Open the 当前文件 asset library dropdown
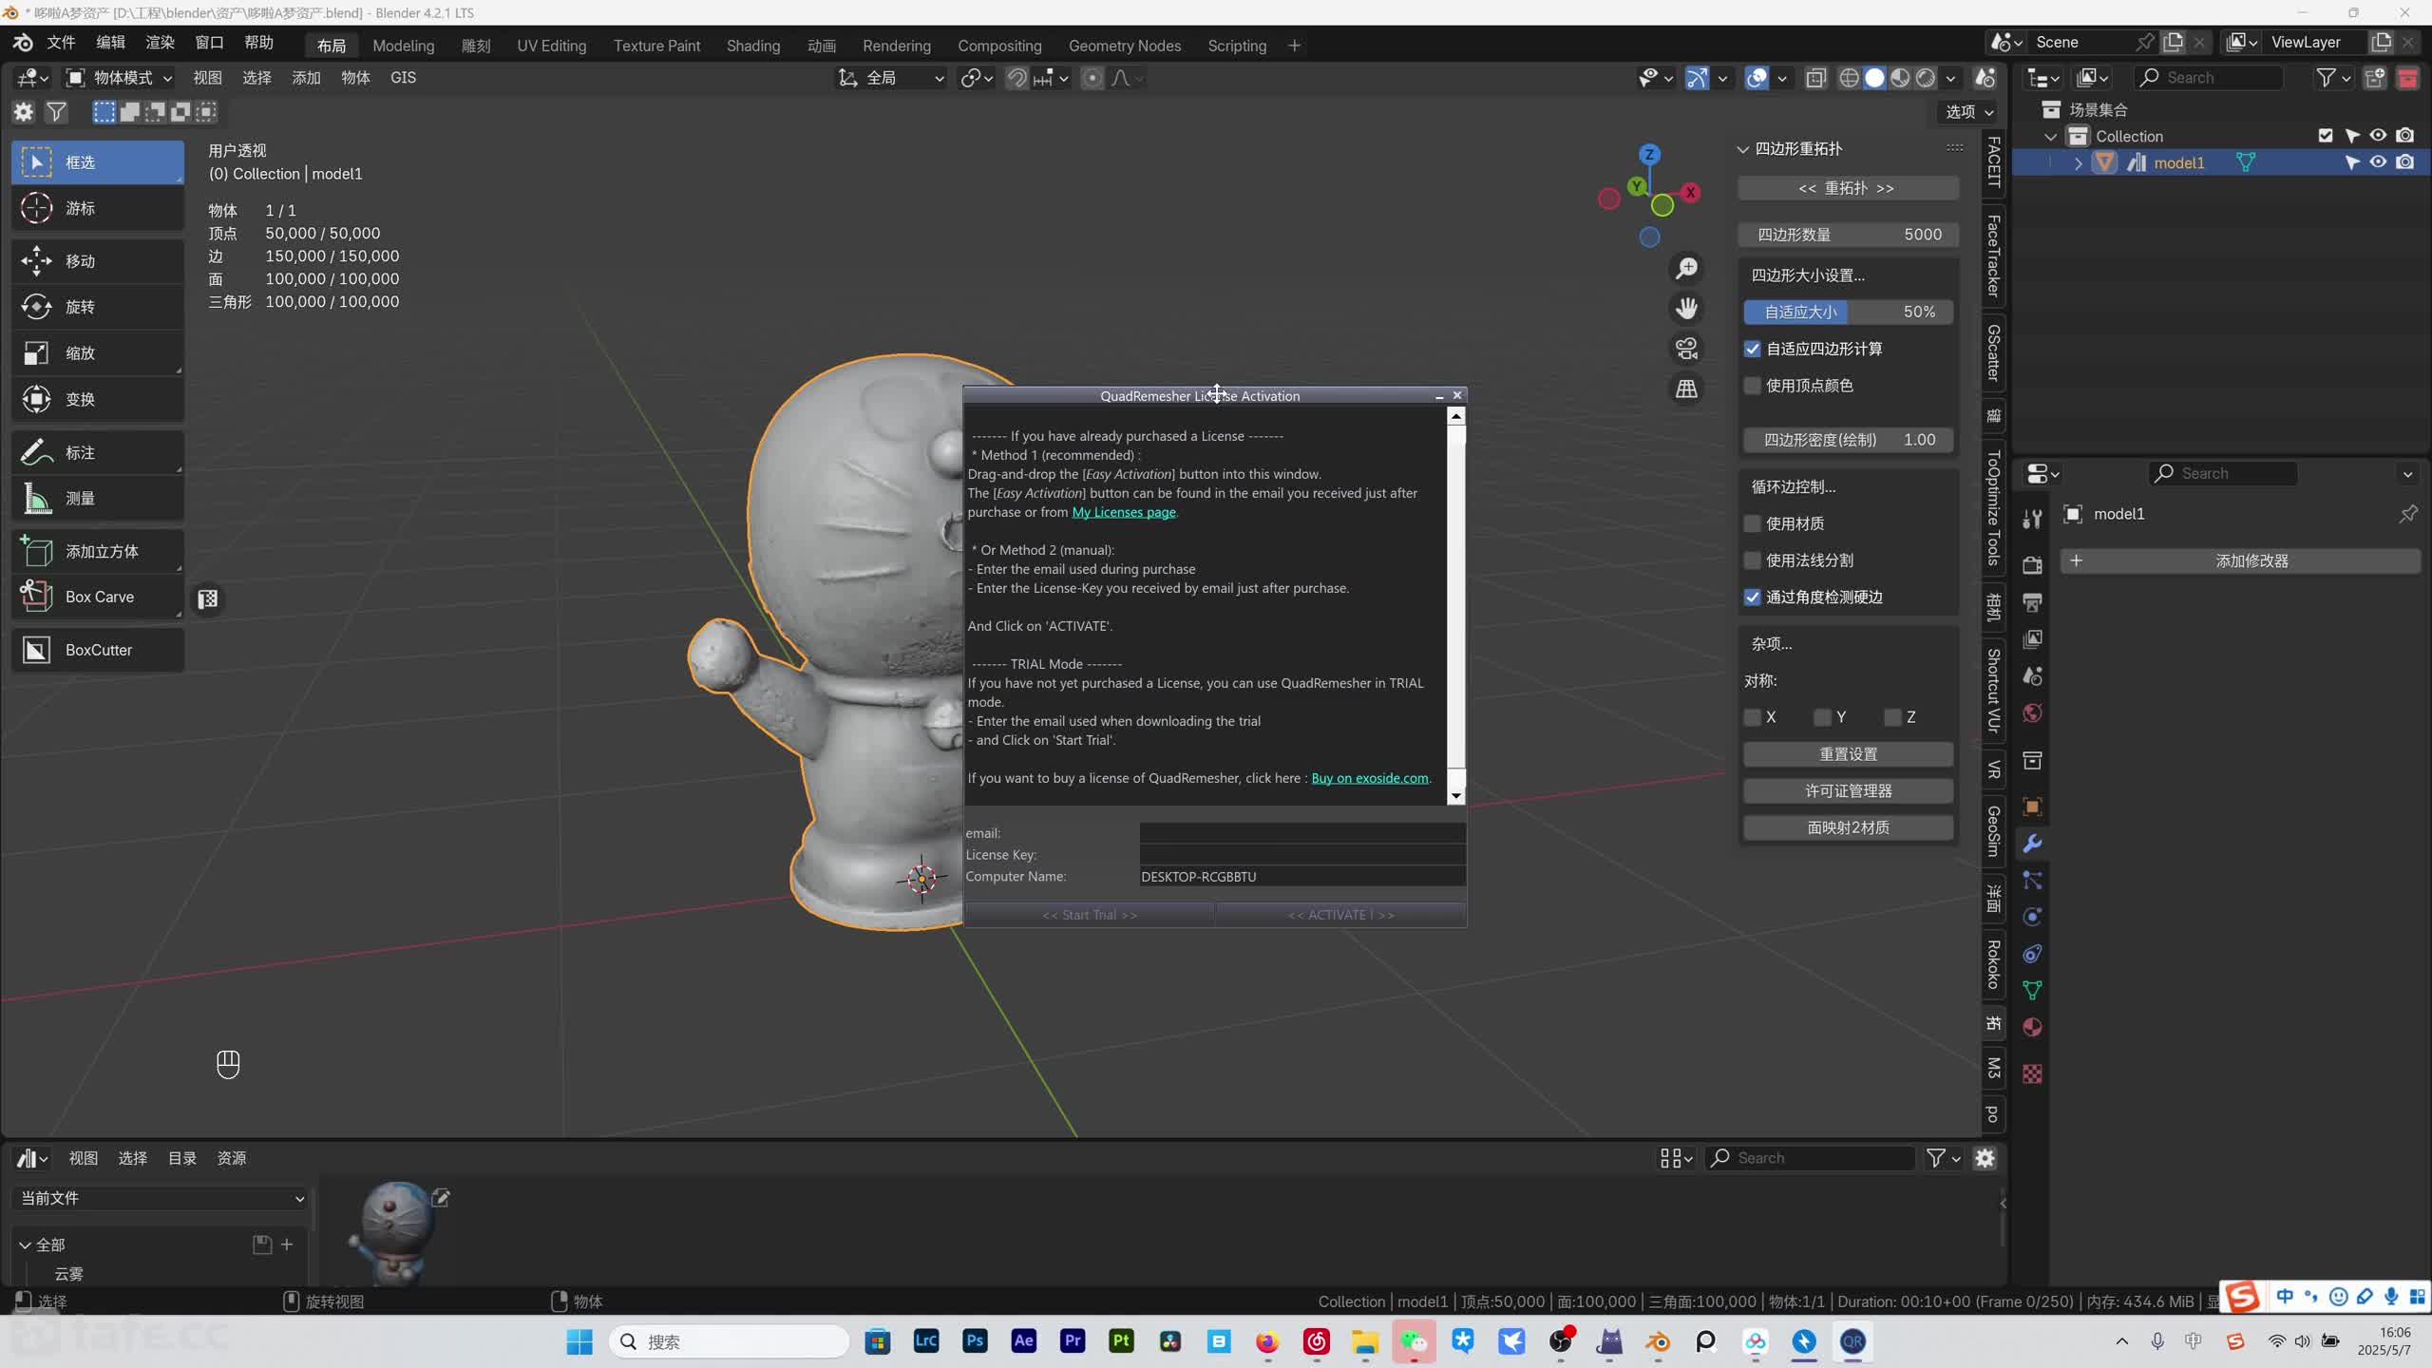 pyautogui.click(x=162, y=1198)
